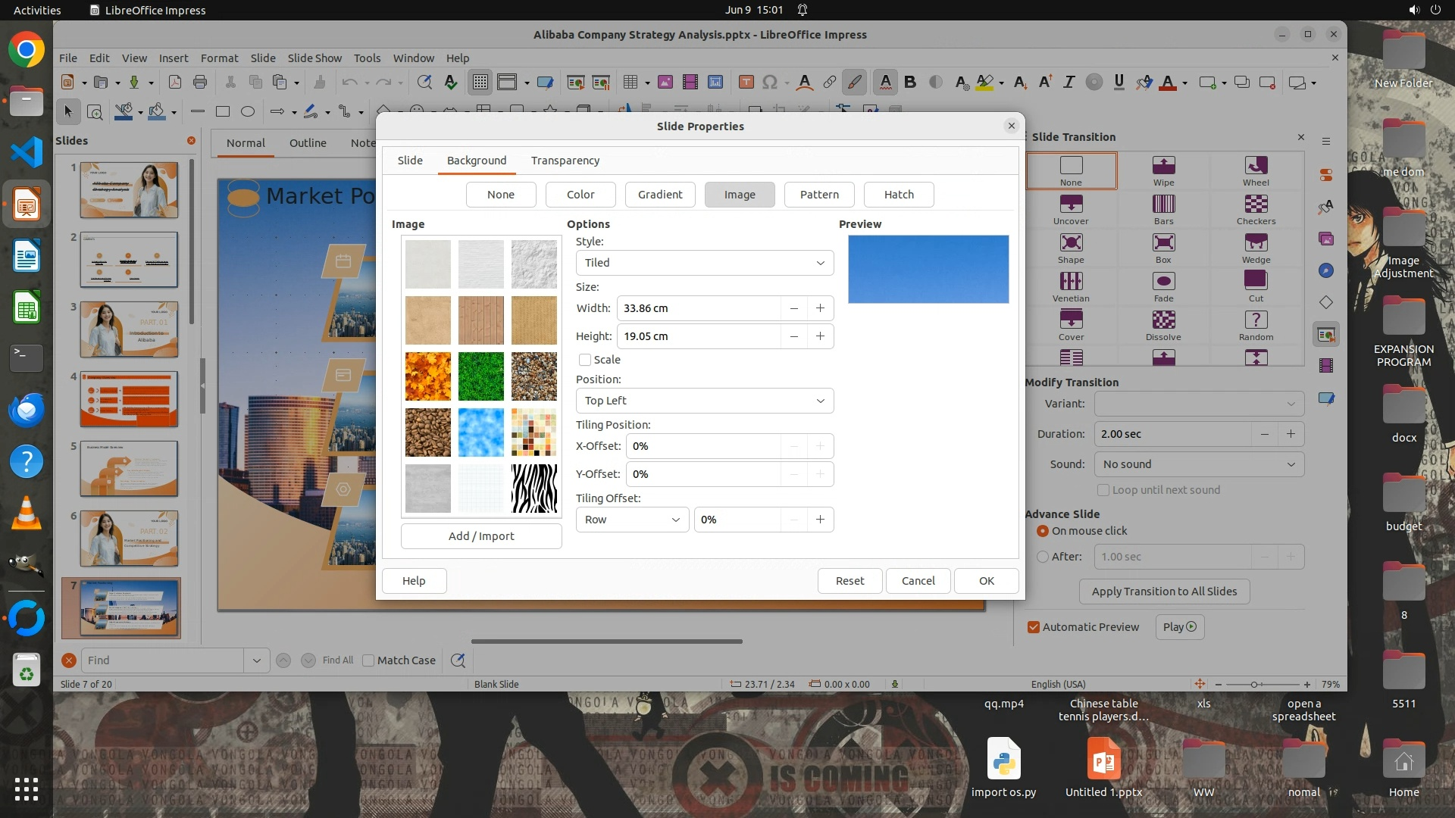Click Apply Transition to All Slides
Viewport: 1455px width, 818px height.
pyautogui.click(x=1164, y=592)
